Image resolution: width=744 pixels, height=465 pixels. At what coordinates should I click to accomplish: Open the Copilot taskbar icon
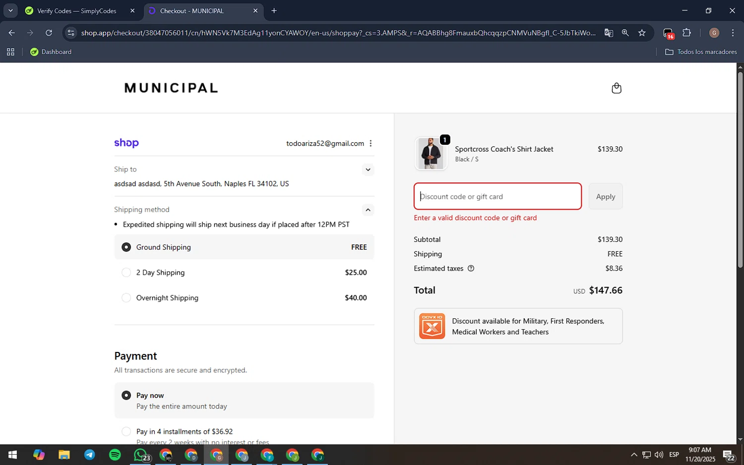(x=39, y=455)
